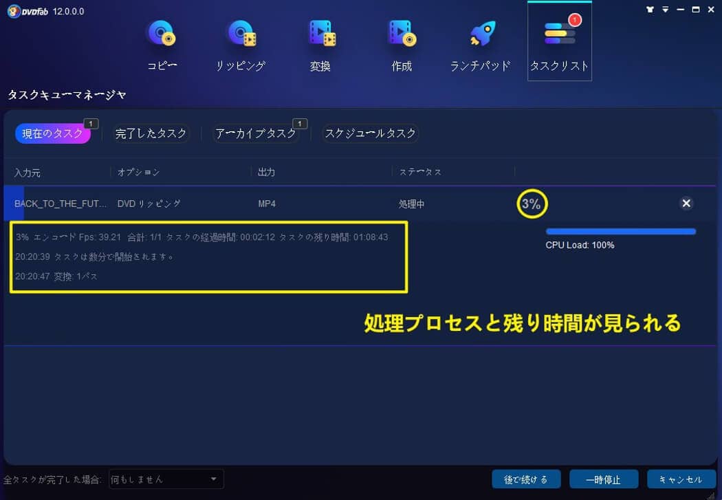The width and height of the screenshot is (722, 500).
Task: Click the count badge on アーカイブタスク
Action: [300, 123]
